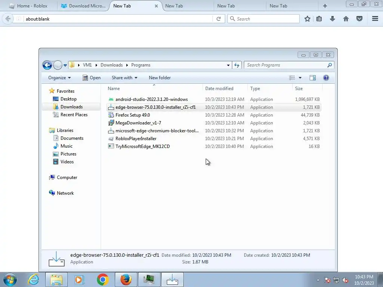
Task: Open Pocket icon in Firefox toolbar
Action: (359, 19)
